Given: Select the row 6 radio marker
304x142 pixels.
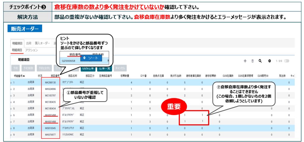Looking at the screenshot, I should click(11, 115).
